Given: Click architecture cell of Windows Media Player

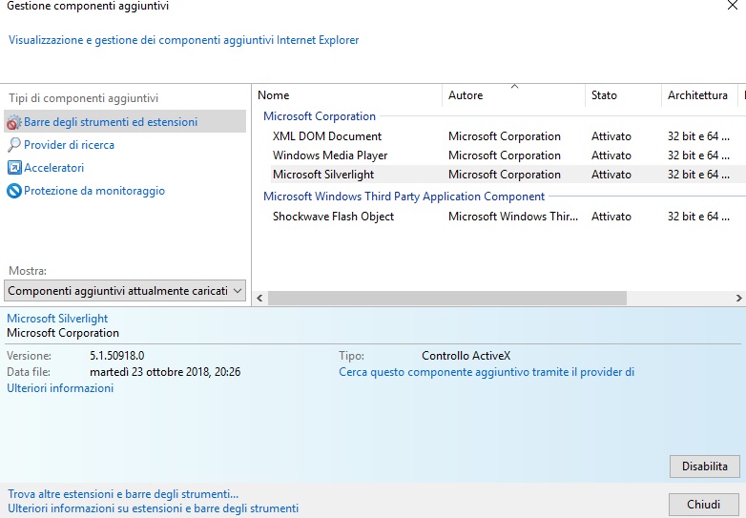Looking at the screenshot, I should (698, 155).
